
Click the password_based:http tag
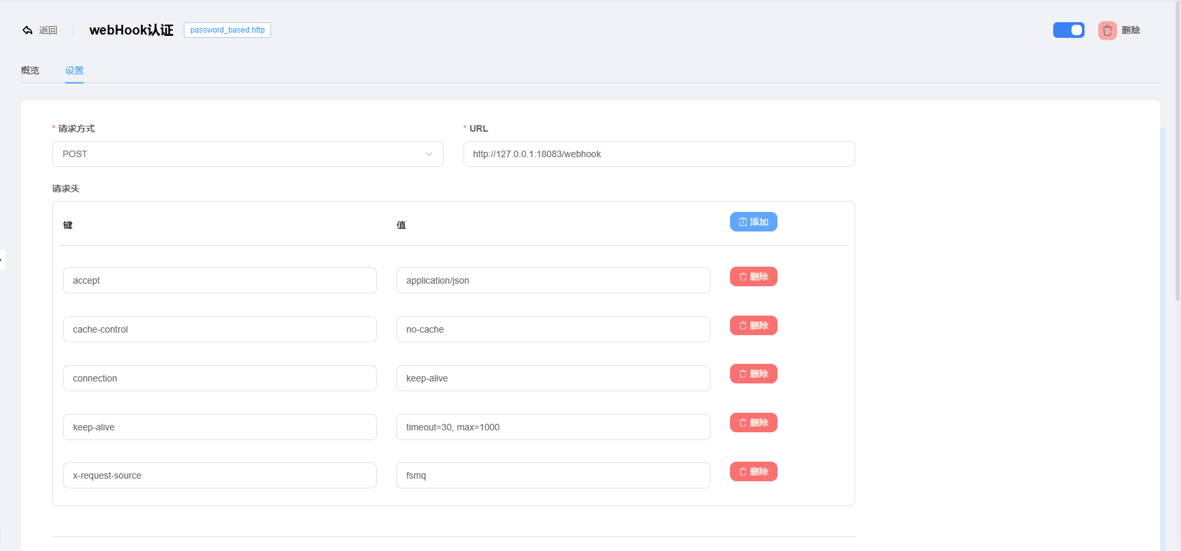[227, 30]
